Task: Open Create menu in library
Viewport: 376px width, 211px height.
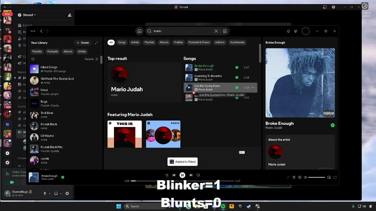Action: pyautogui.click(x=83, y=43)
